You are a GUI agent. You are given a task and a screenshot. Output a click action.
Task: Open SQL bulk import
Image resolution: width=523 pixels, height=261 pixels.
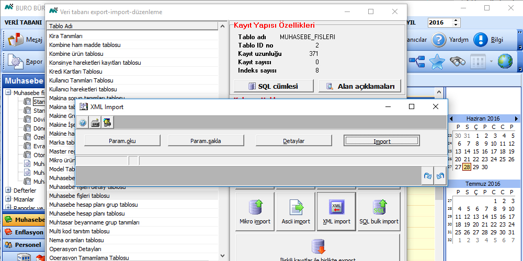pos(379,212)
